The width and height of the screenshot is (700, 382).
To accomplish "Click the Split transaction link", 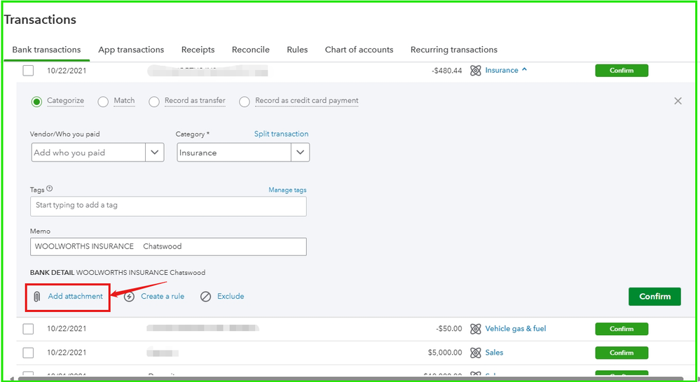I will (281, 134).
